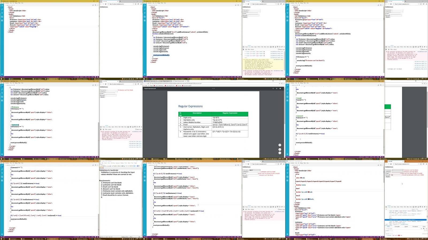428x240 pixels.
Task: Open Debug in VS Code showing .error style code
Action: [287, 176]
